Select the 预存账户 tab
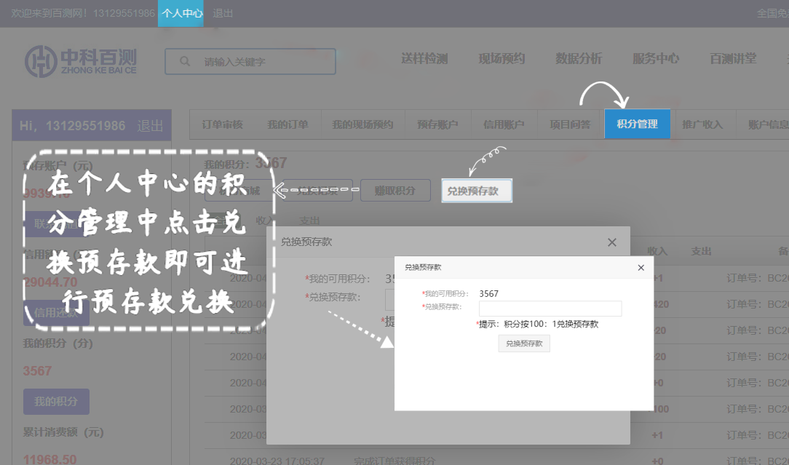789x465 pixels. 437,124
